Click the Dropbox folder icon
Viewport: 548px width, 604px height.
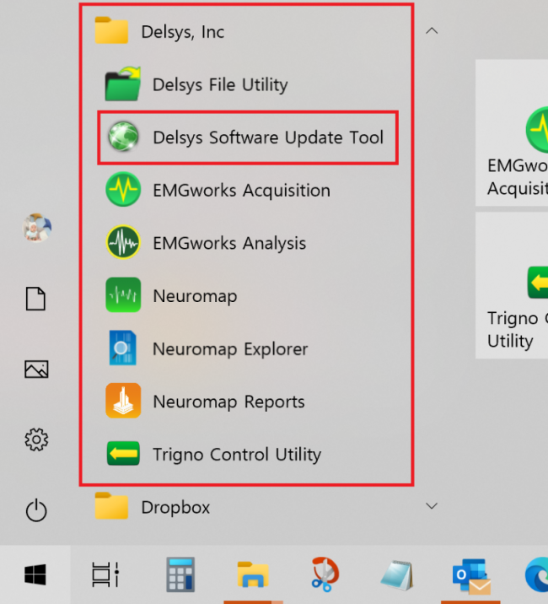pos(111,506)
